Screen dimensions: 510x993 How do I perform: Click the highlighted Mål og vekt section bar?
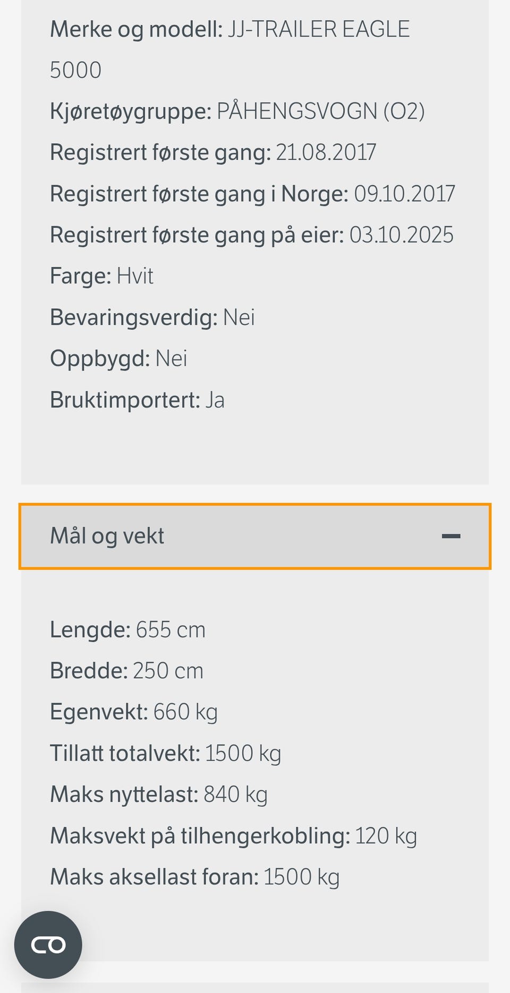(x=255, y=536)
